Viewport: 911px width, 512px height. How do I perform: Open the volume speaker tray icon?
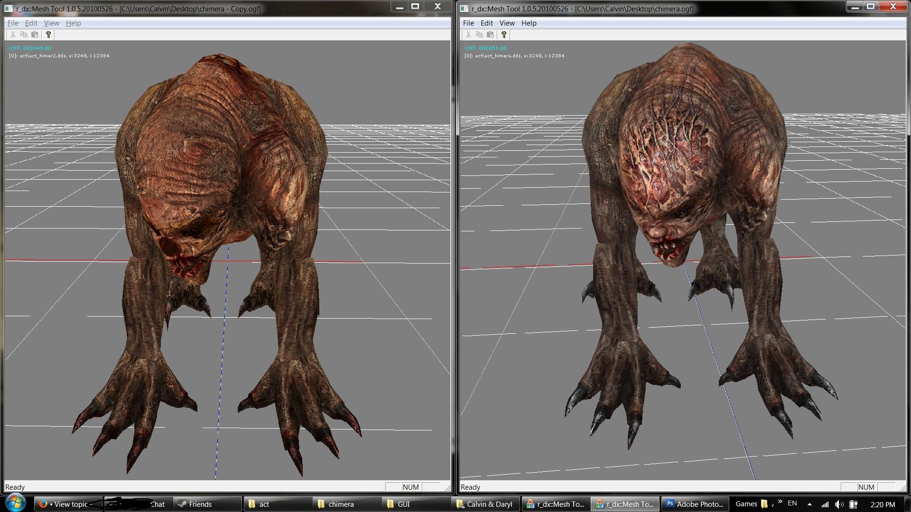839,504
